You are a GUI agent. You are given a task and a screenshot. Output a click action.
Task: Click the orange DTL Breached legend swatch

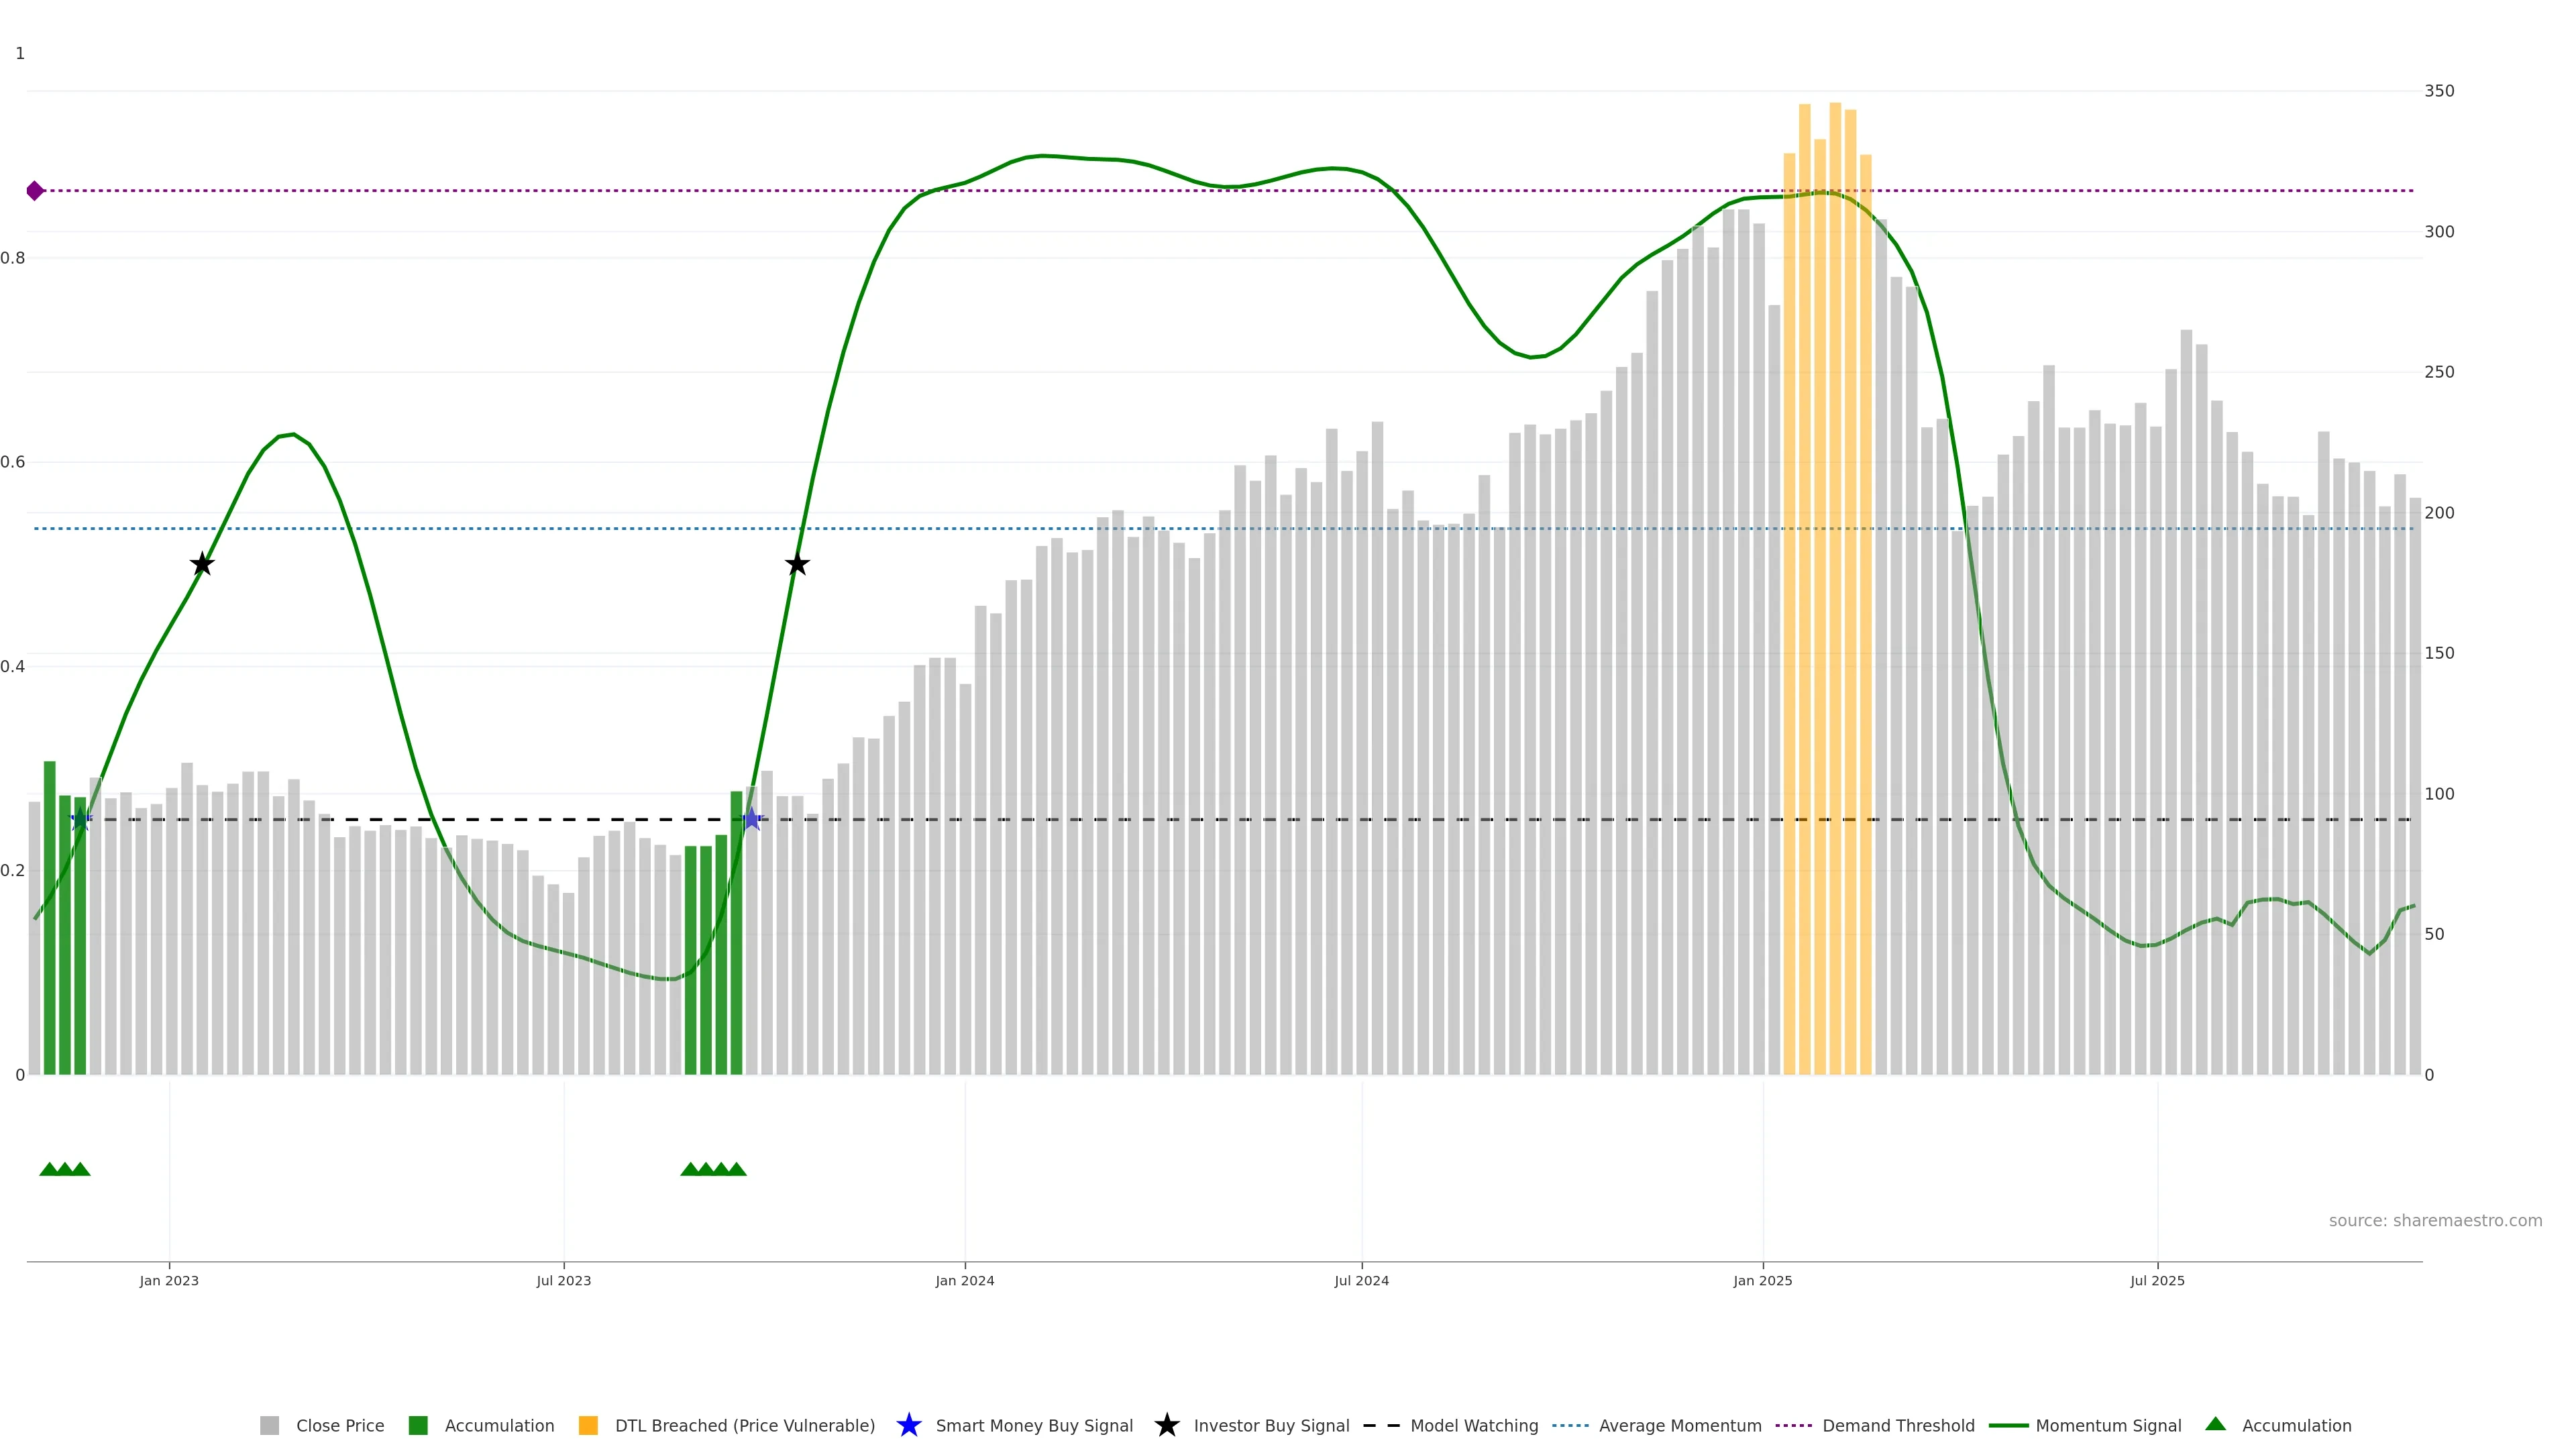pyautogui.click(x=588, y=1426)
